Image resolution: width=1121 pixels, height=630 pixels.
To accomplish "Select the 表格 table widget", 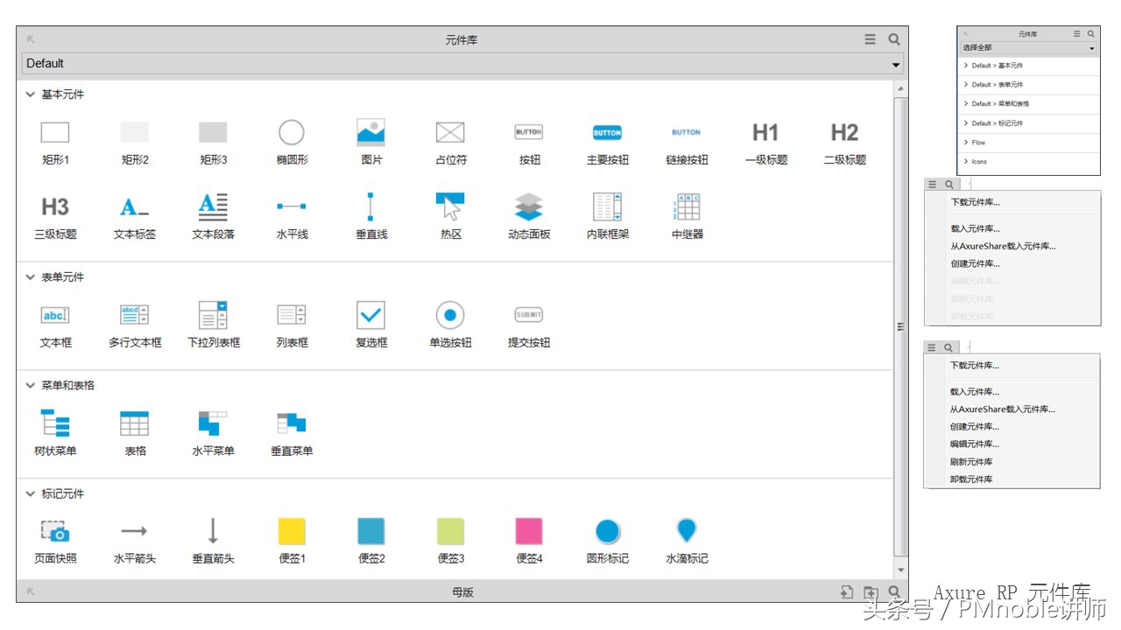I will coord(134,426).
